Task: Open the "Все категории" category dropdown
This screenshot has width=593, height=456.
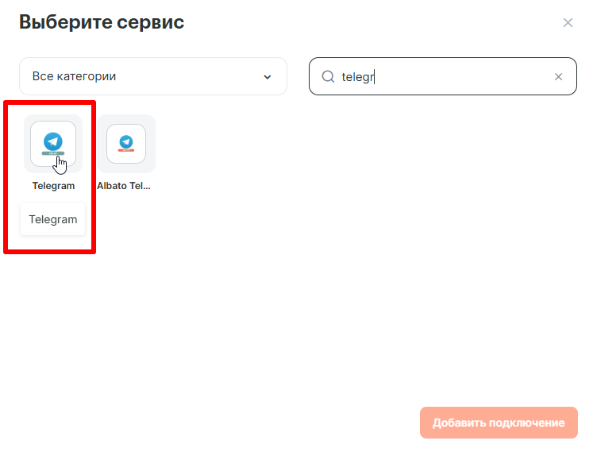Action: (152, 77)
